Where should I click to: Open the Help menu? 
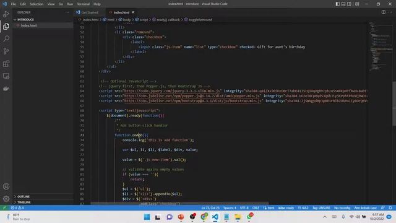point(97,4)
